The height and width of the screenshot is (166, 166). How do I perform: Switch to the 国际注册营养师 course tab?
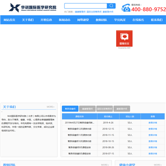105,109
